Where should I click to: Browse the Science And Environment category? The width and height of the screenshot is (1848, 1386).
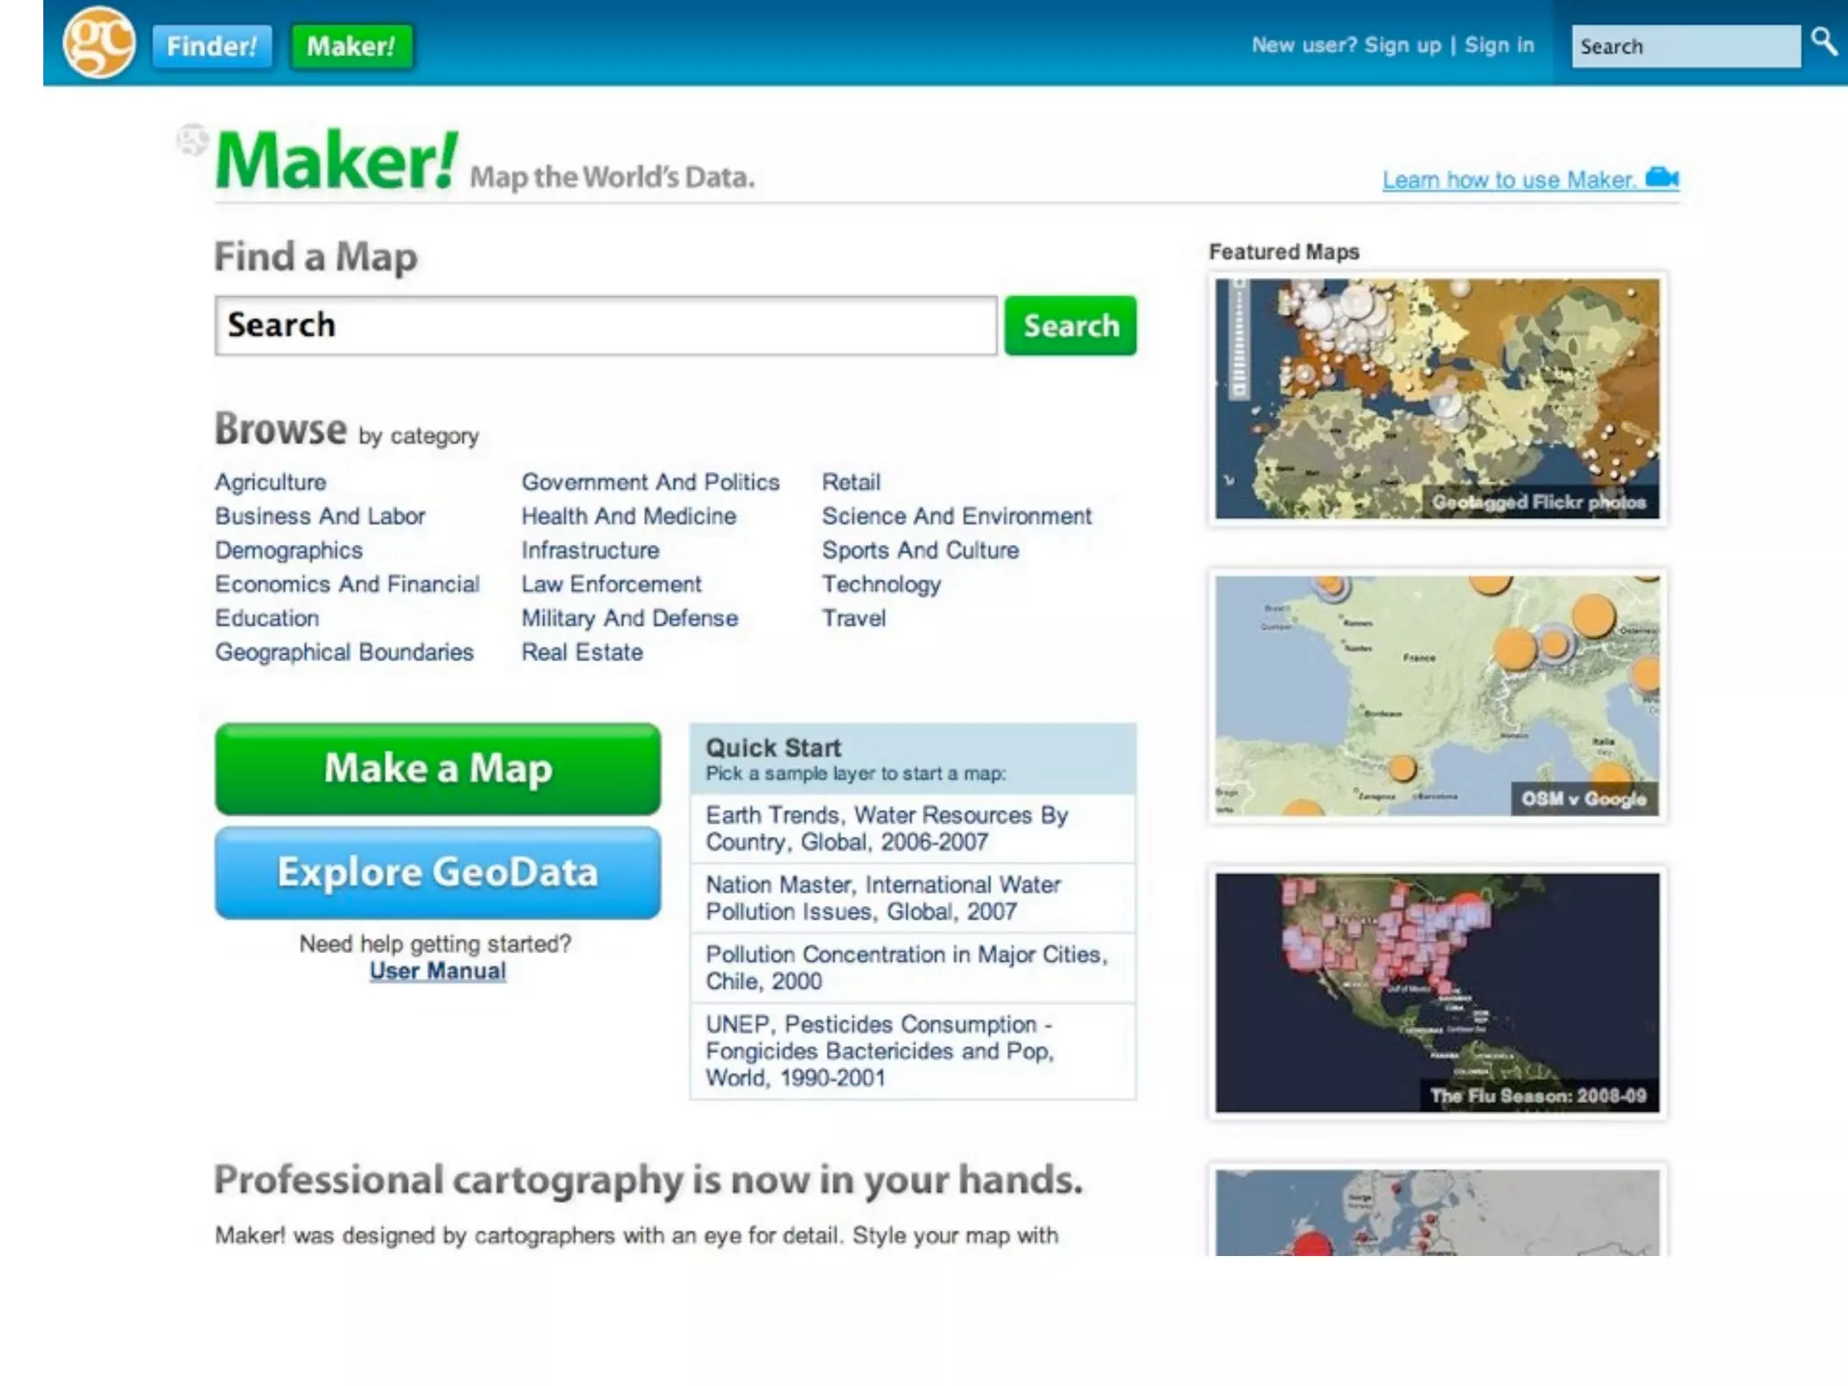click(956, 516)
